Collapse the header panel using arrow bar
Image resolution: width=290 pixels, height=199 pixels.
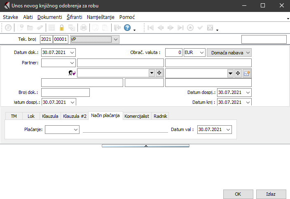[x=145, y=146]
